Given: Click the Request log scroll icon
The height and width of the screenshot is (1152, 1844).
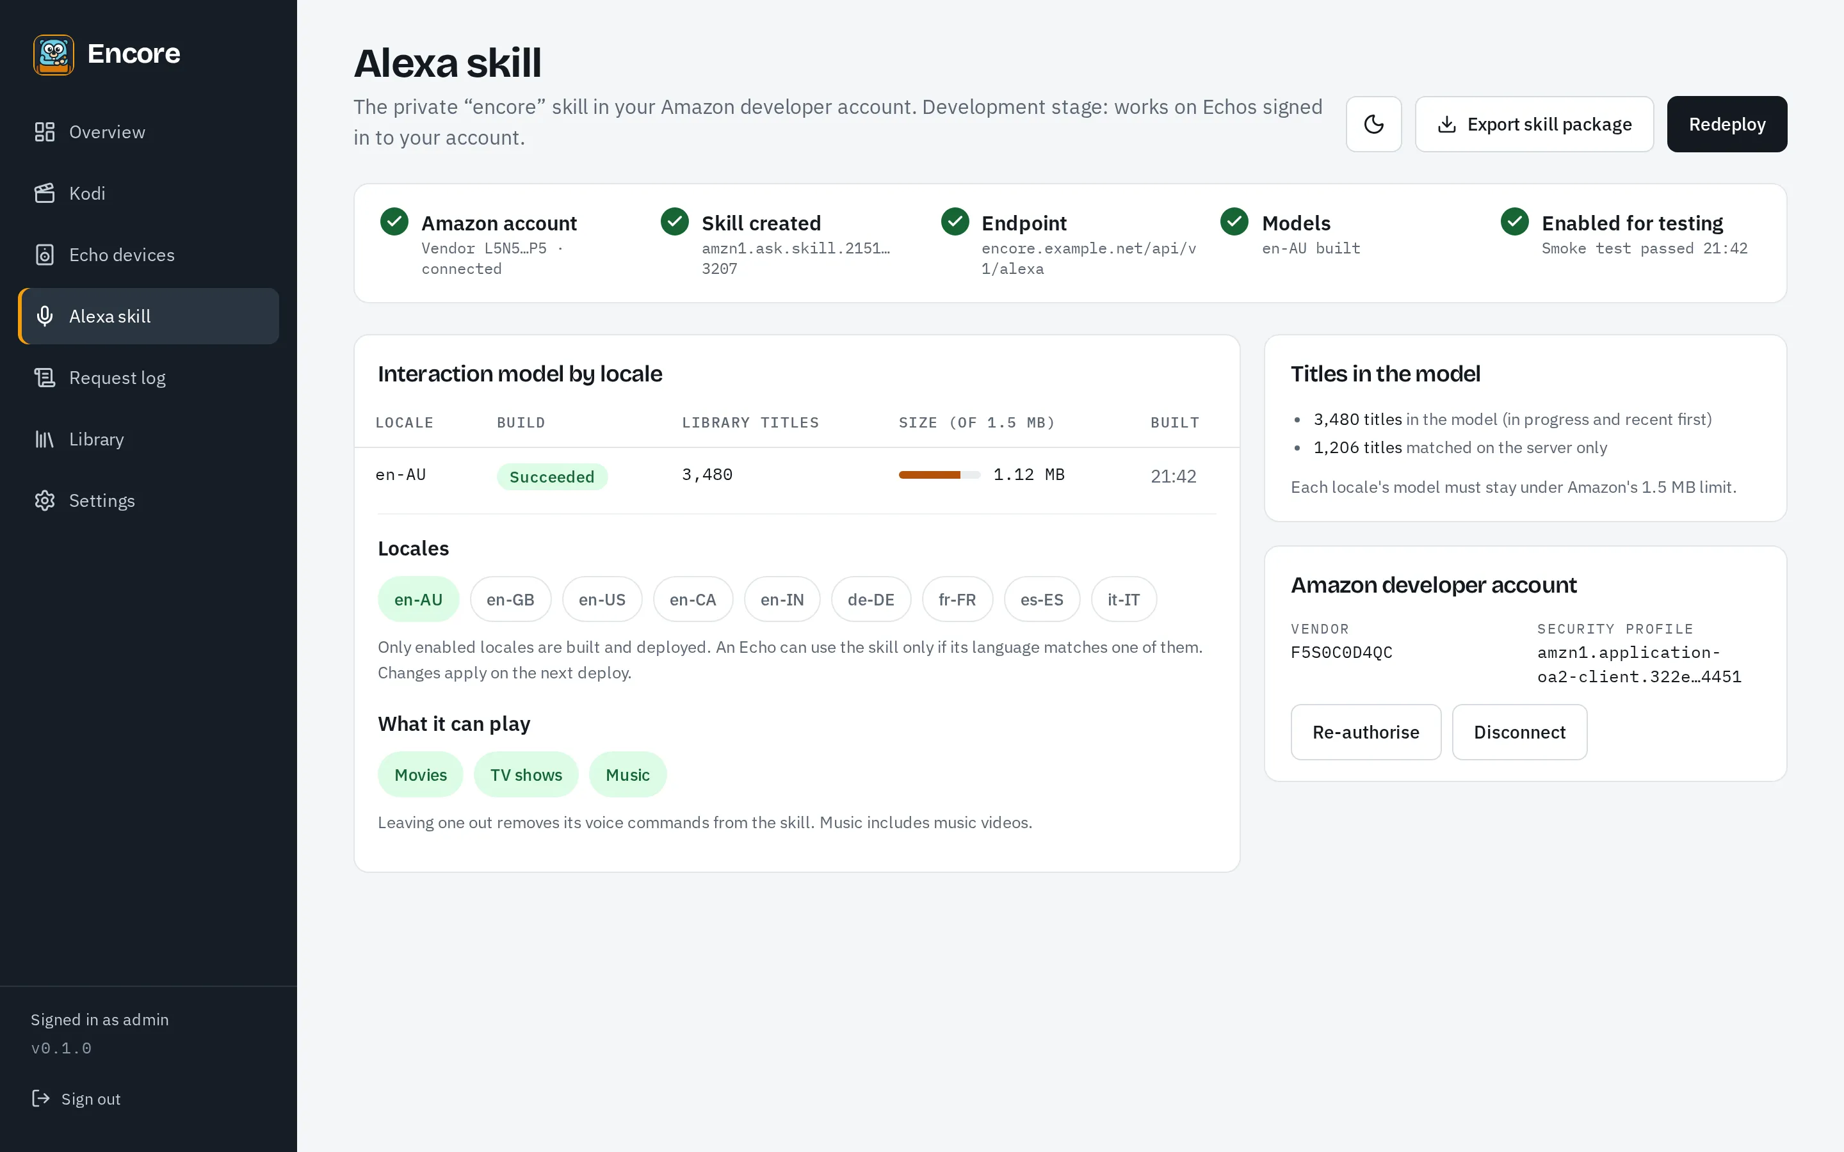Looking at the screenshot, I should point(45,378).
